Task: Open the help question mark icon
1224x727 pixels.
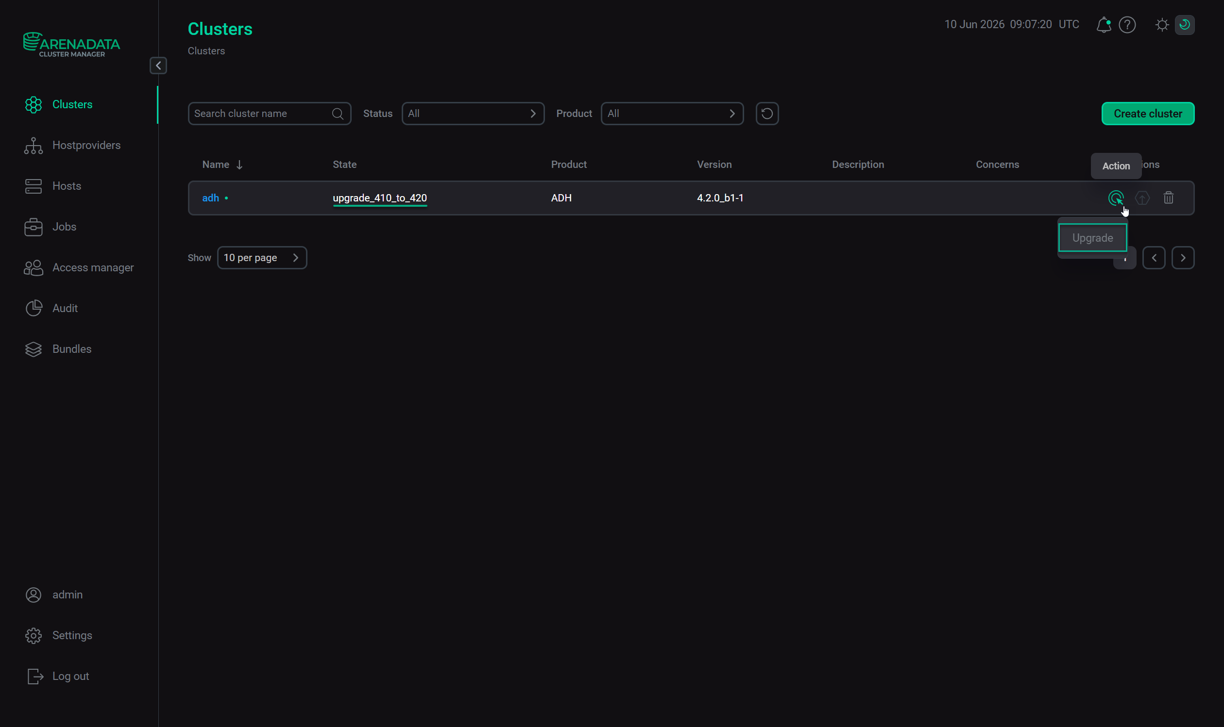Action: pos(1127,25)
